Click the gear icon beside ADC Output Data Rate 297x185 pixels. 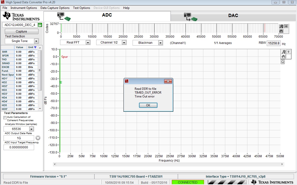38,138
